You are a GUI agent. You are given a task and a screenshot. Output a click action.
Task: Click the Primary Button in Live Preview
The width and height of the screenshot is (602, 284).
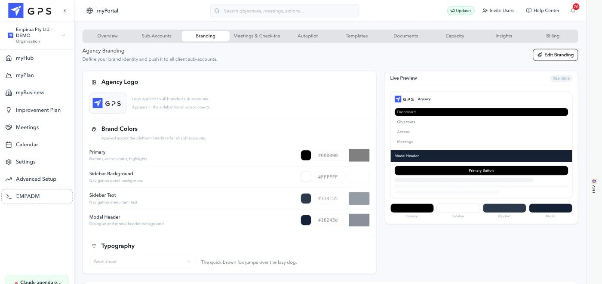481,170
